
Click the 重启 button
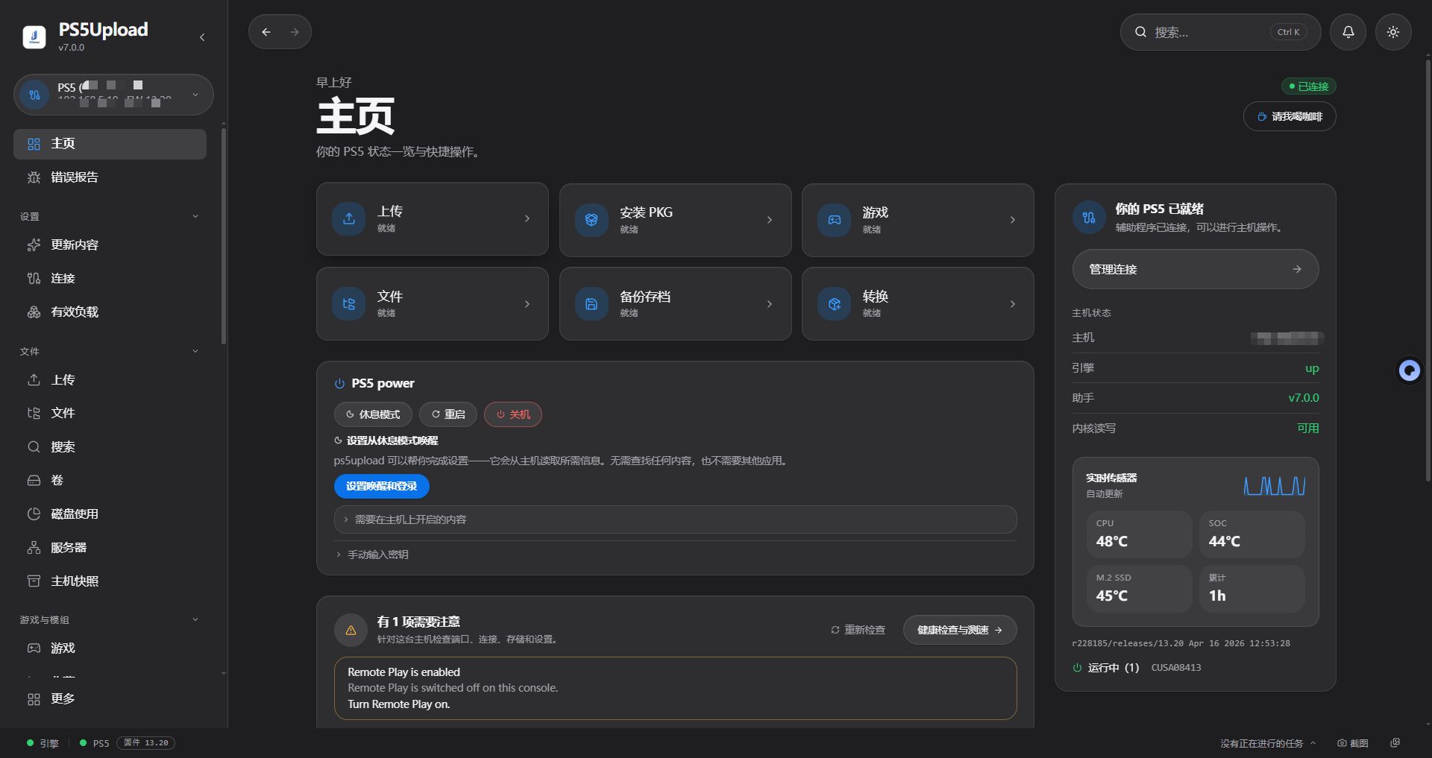447,414
